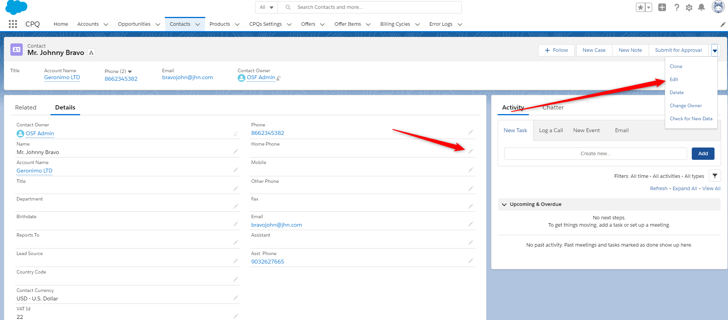
Task: Edit the Asst. Phone field pencil icon
Action: [x=471, y=261]
